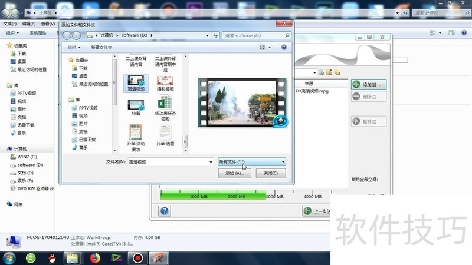472x265 pixels.
Task: Open the 编辑(E) menu
Action: [28, 24]
